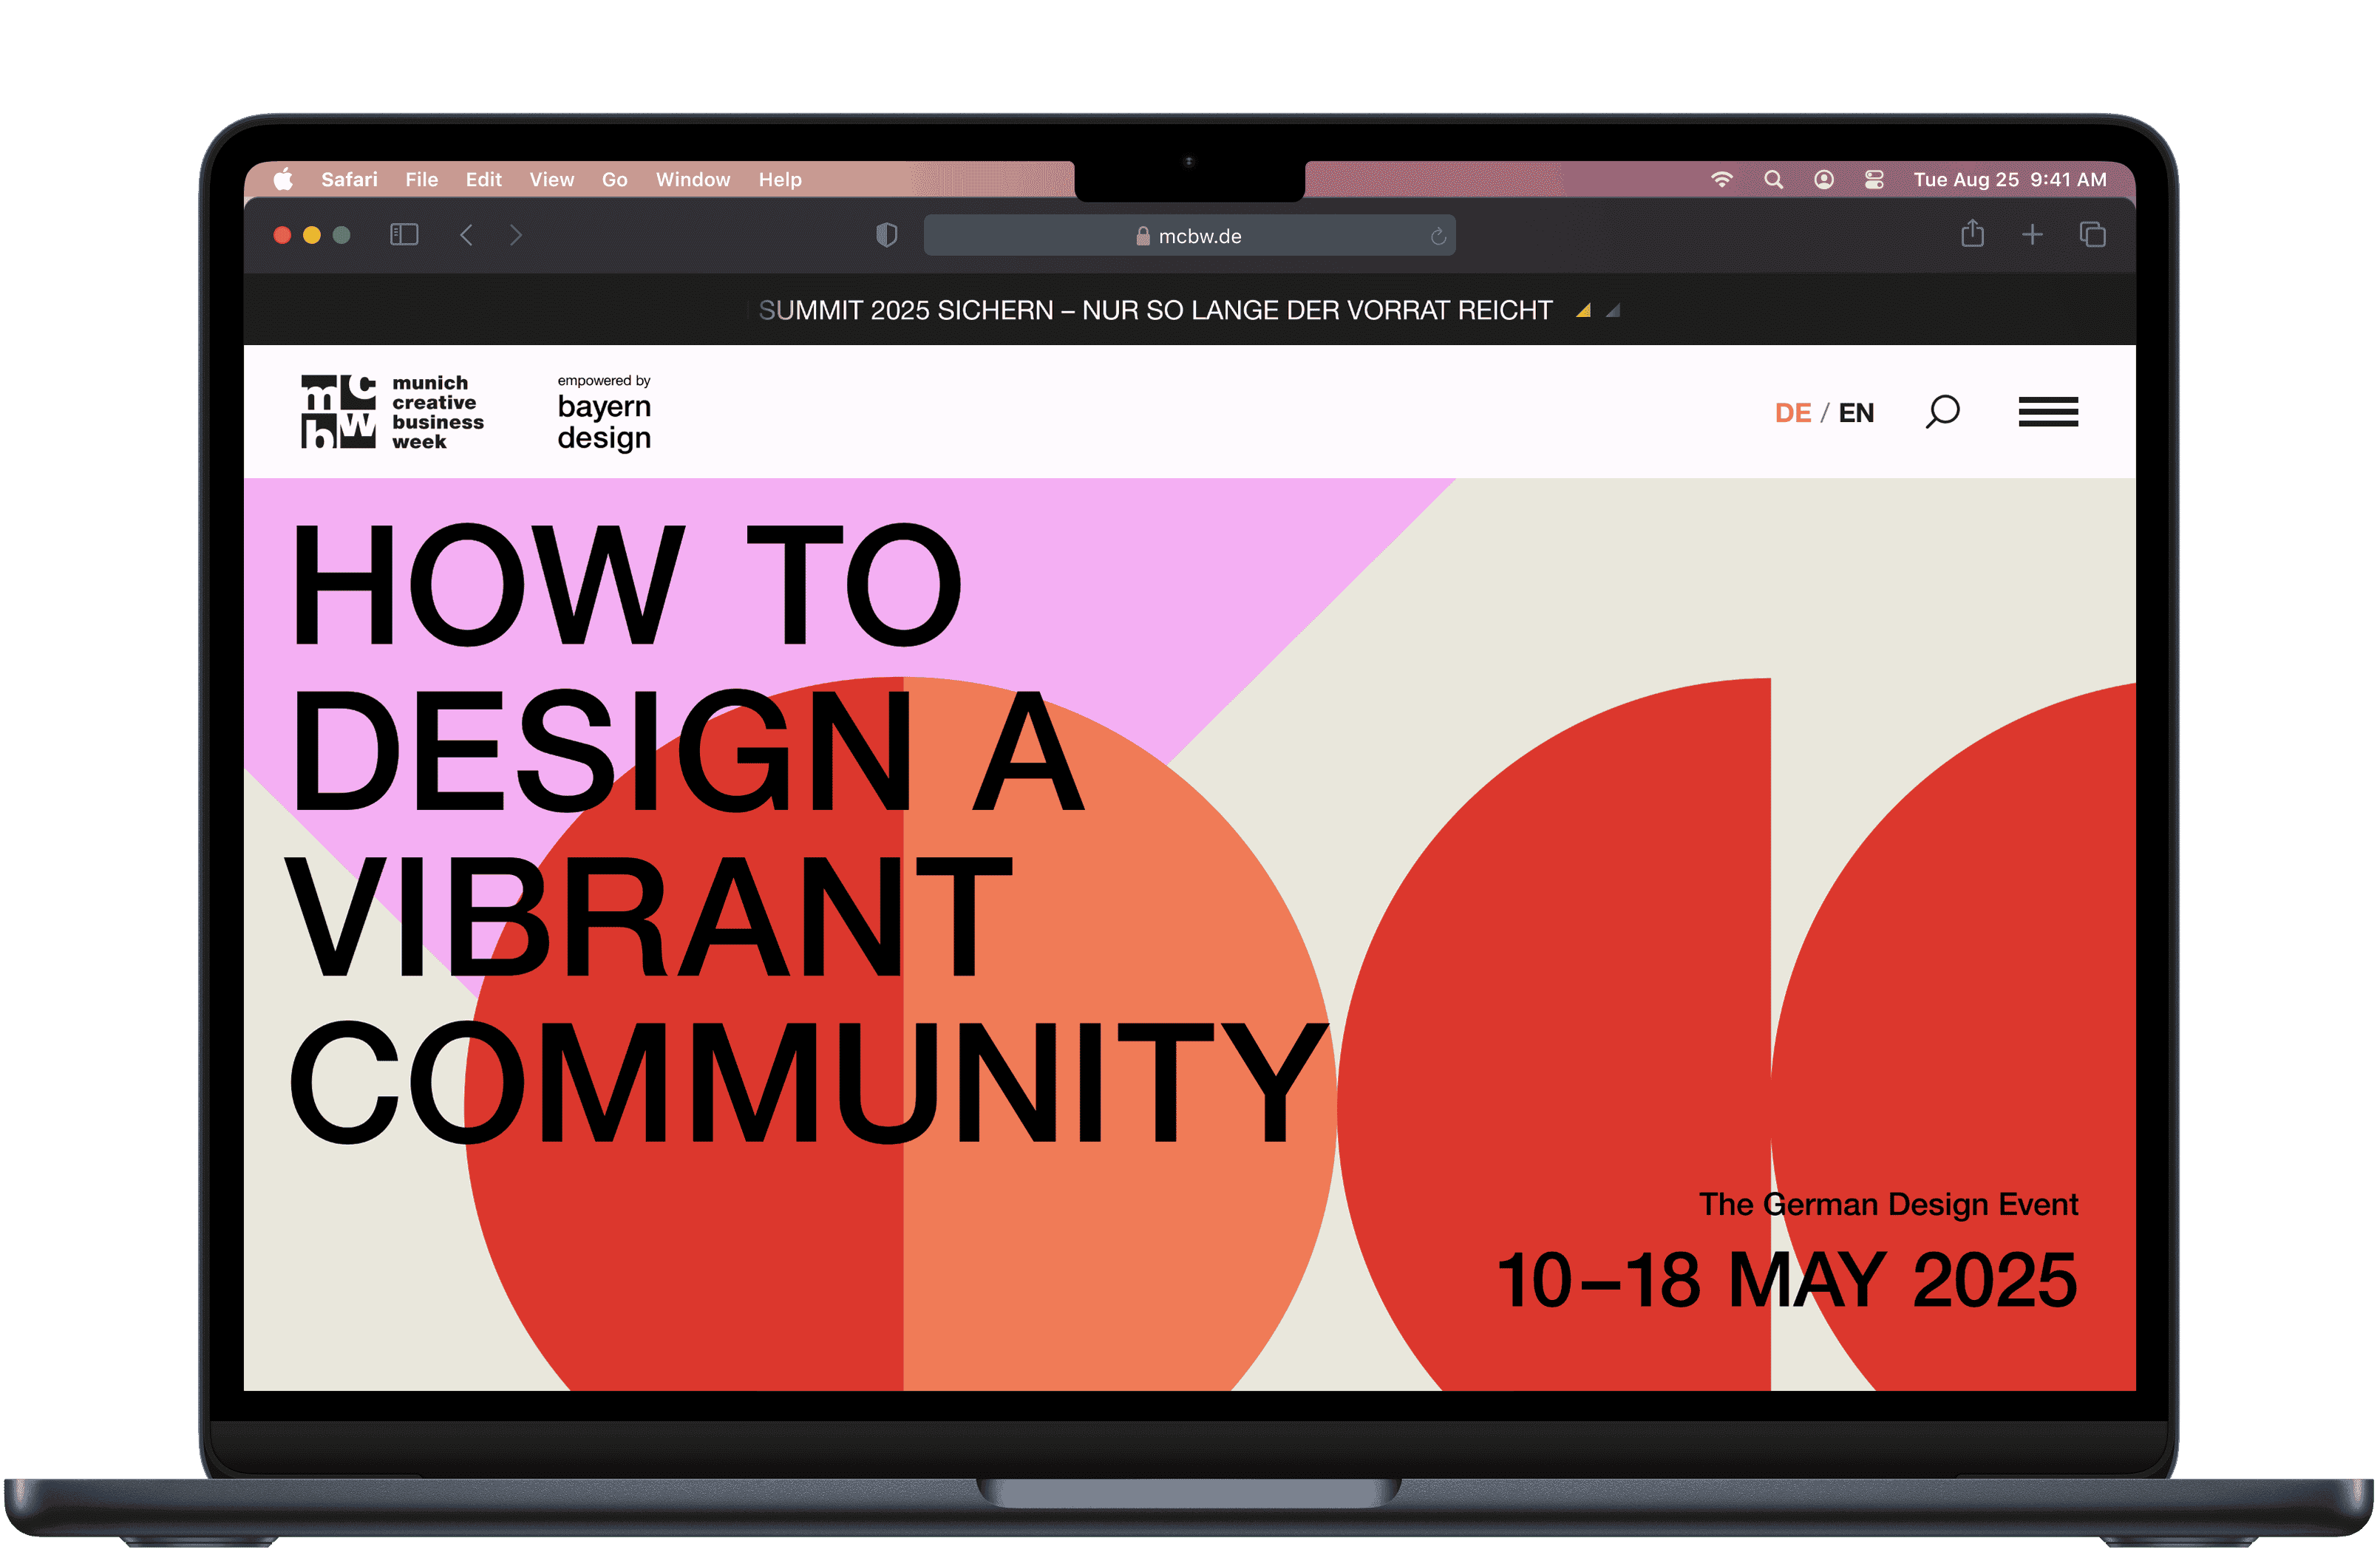Navigate back using the back arrow
Image resolution: width=2380 pixels, height=1552 pixels.
click(x=466, y=235)
